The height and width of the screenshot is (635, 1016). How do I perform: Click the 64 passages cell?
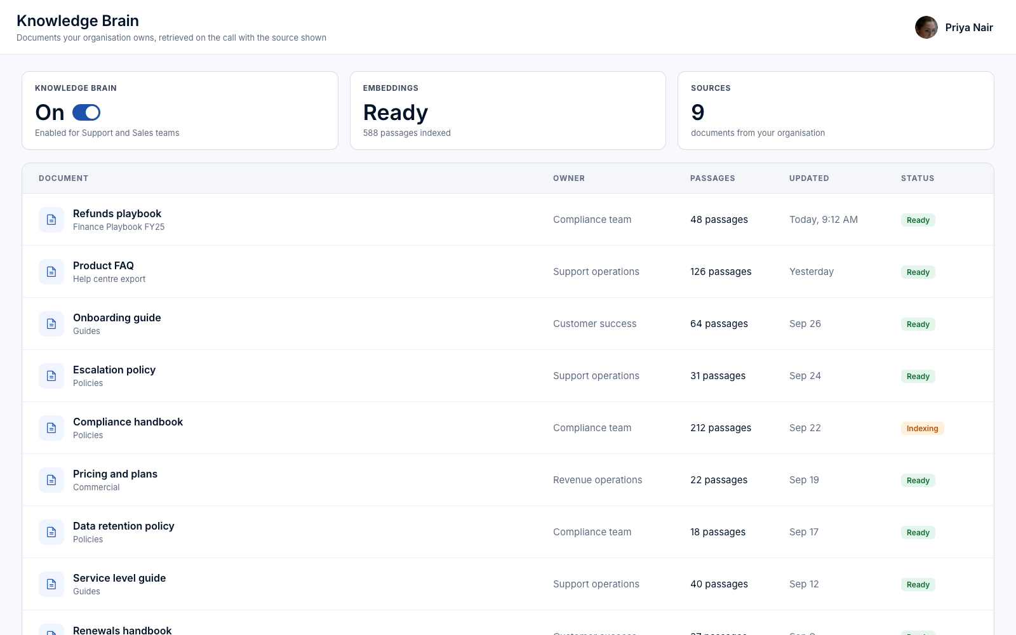coord(719,324)
